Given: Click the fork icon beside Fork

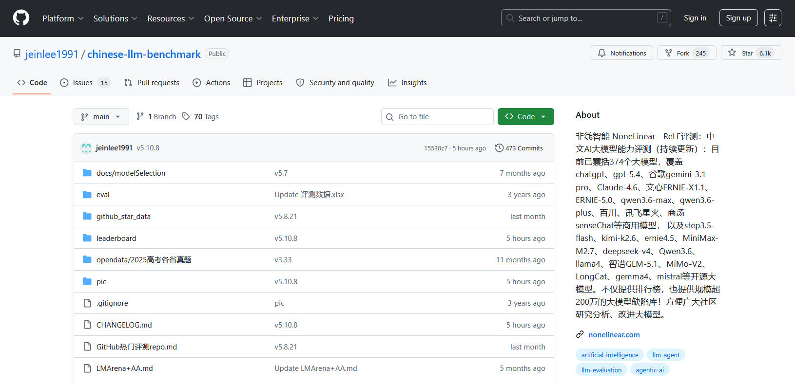Looking at the screenshot, I should tap(669, 53).
